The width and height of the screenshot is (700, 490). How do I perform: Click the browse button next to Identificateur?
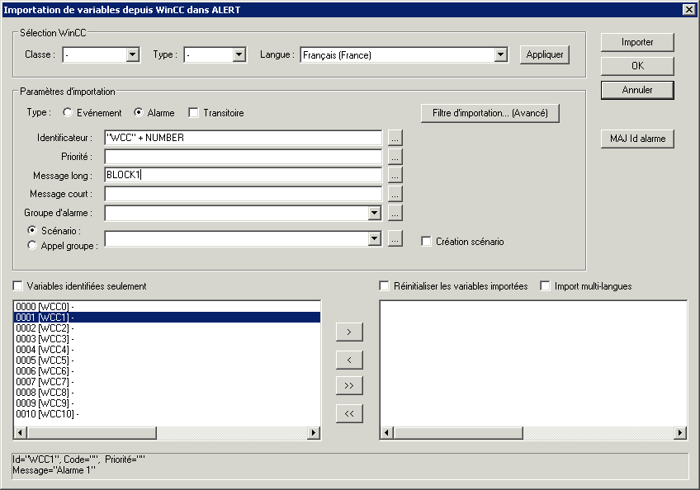(395, 138)
